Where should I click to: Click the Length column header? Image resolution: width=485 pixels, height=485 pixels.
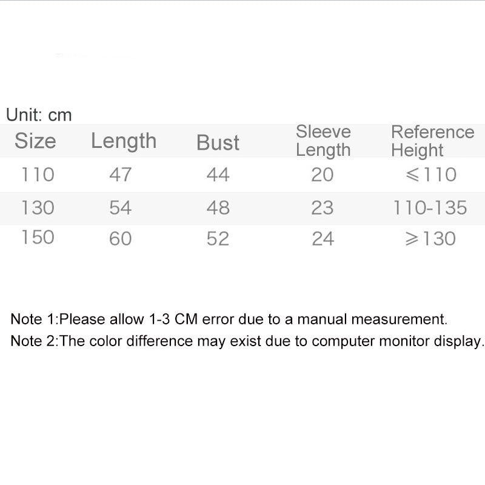[124, 141]
